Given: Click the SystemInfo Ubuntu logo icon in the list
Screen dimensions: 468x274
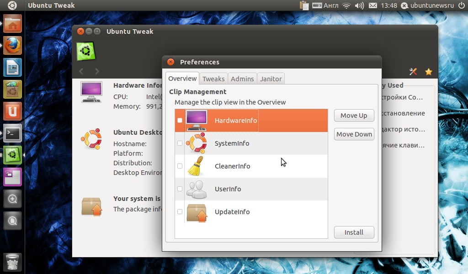Looking at the screenshot, I should click(x=196, y=143).
